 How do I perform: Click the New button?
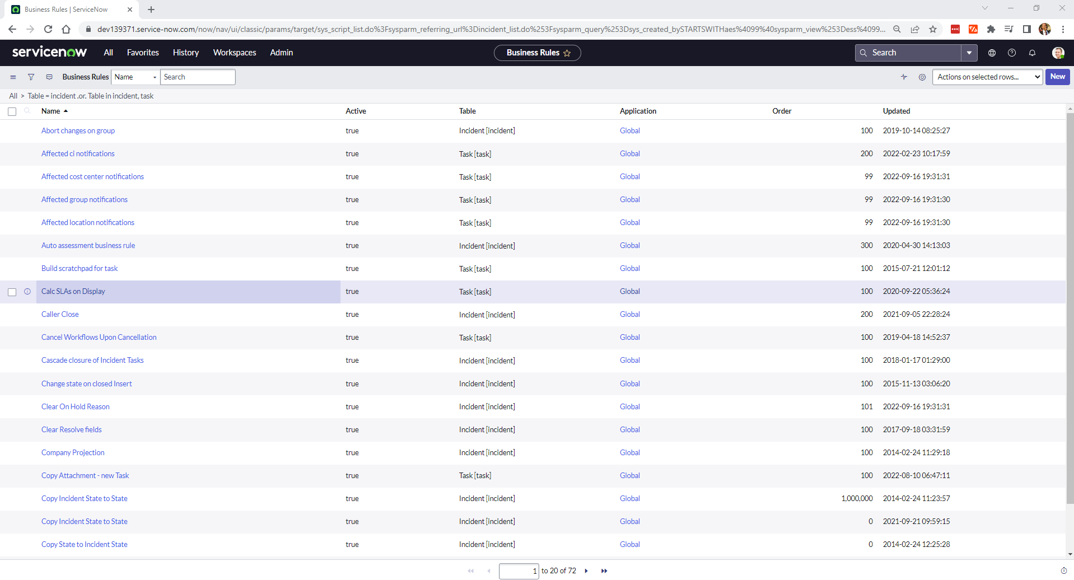point(1057,77)
